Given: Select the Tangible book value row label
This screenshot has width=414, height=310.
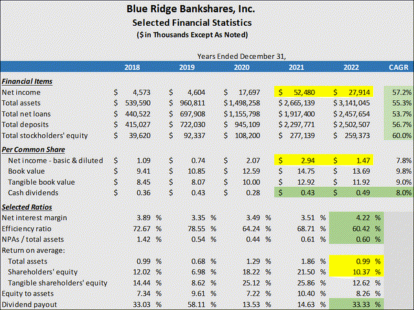Looking at the screenshot, I should point(41,182).
